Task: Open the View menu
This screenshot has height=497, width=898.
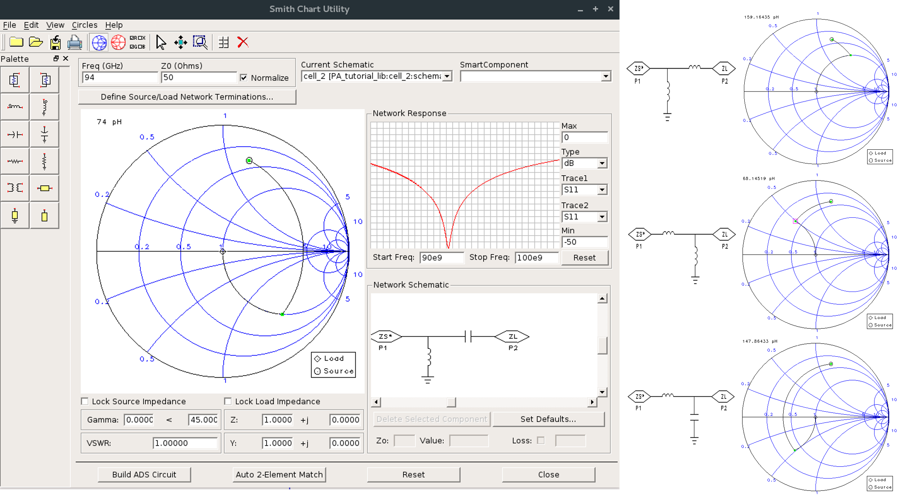Action: tap(55, 25)
